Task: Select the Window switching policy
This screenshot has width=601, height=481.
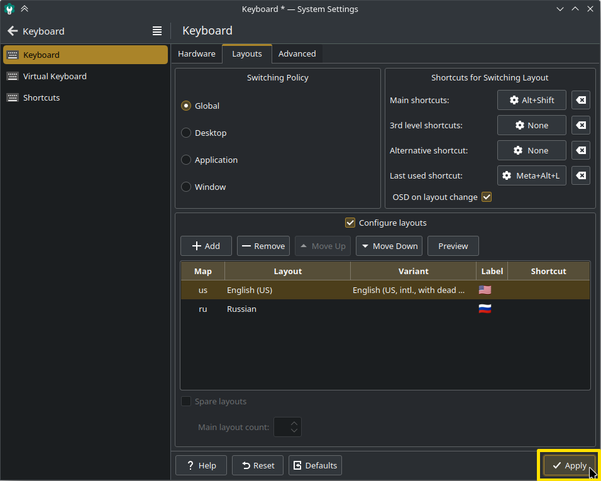Action: (x=186, y=187)
